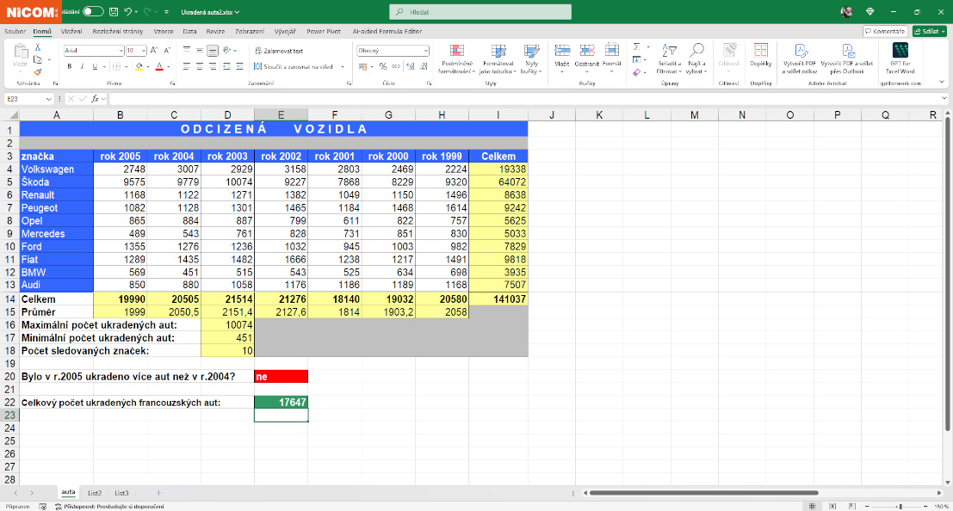Click the Save icon in the title bar
Screen dimensions: 953x511
click(114, 11)
